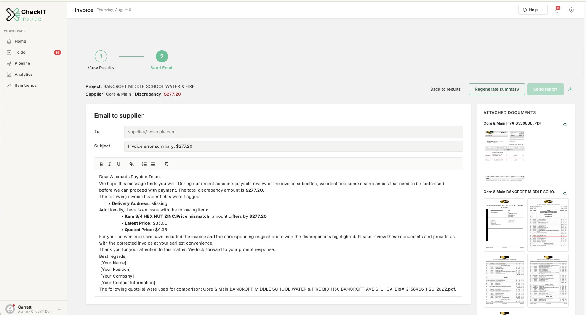
Task: Open the Help dropdown
Action: pyautogui.click(x=533, y=10)
